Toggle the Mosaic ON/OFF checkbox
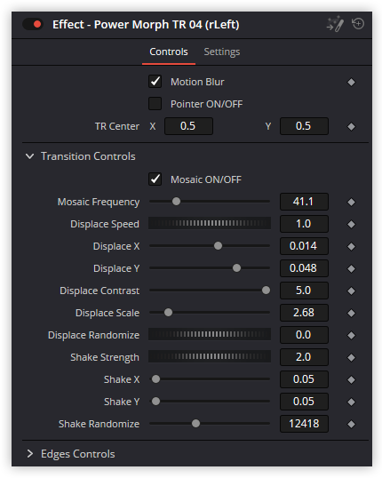 pos(155,179)
